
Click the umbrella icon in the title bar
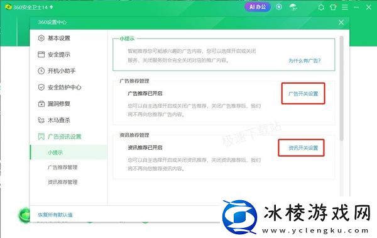click(x=293, y=7)
